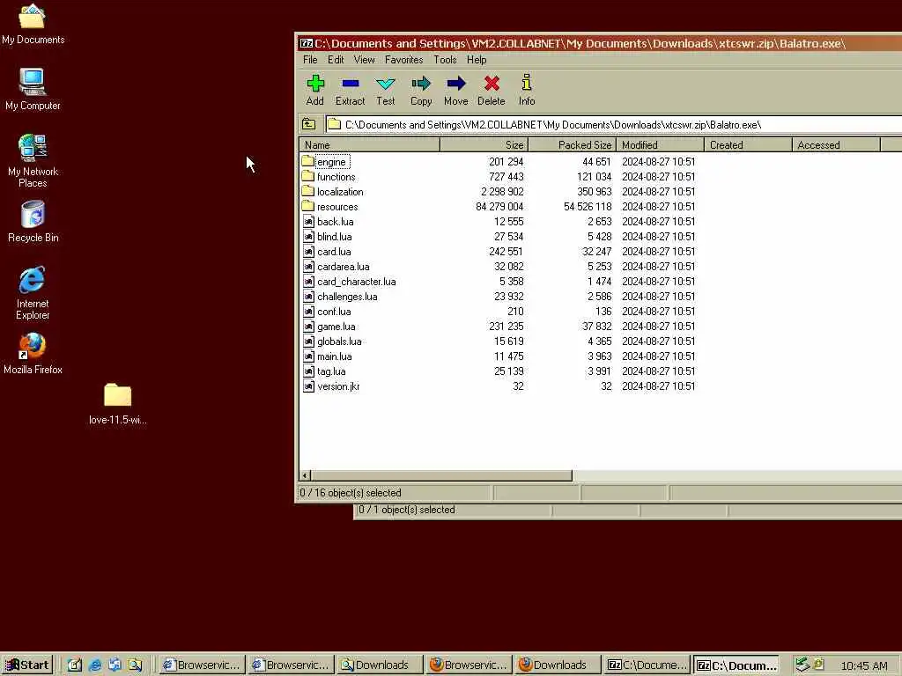Image resolution: width=902 pixels, height=676 pixels.
Task: Switch to the Firefox Browservic... taskbar button
Action: (x=469, y=665)
